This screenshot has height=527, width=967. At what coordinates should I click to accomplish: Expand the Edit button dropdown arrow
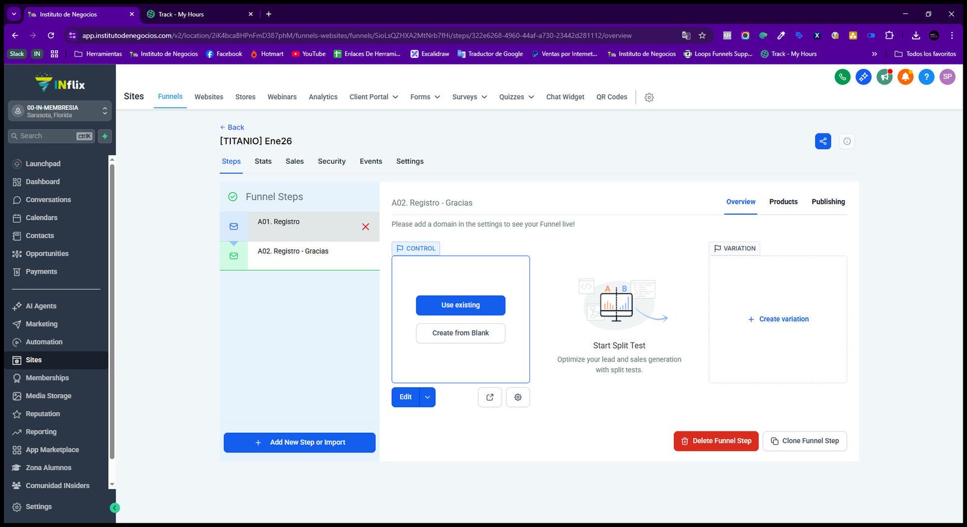click(x=427, y=397)
